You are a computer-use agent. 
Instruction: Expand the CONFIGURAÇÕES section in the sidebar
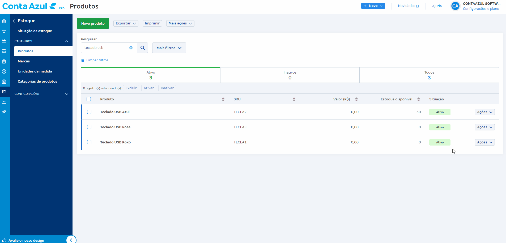[41, 94]
